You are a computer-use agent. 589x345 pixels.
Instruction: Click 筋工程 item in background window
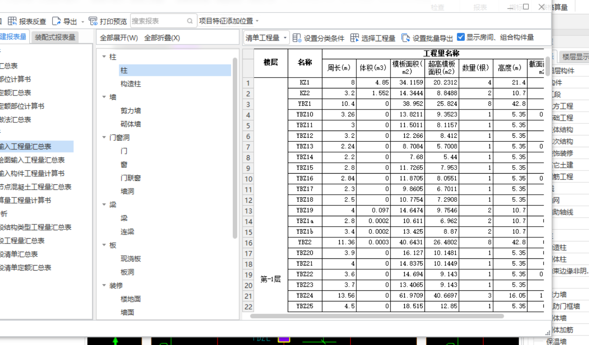pyautogui.click(x=563, y=177)
